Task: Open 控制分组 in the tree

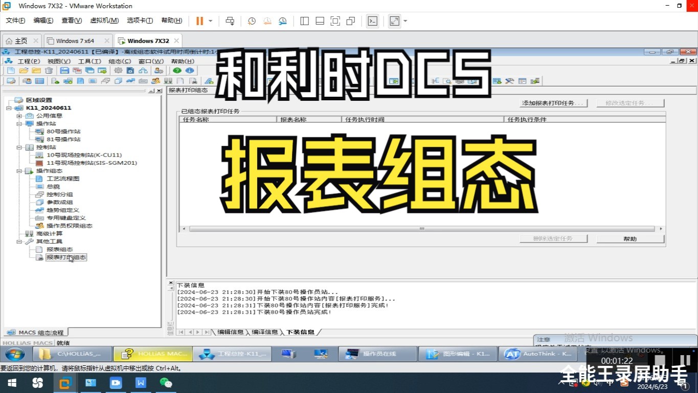Action: pos(60,194)
